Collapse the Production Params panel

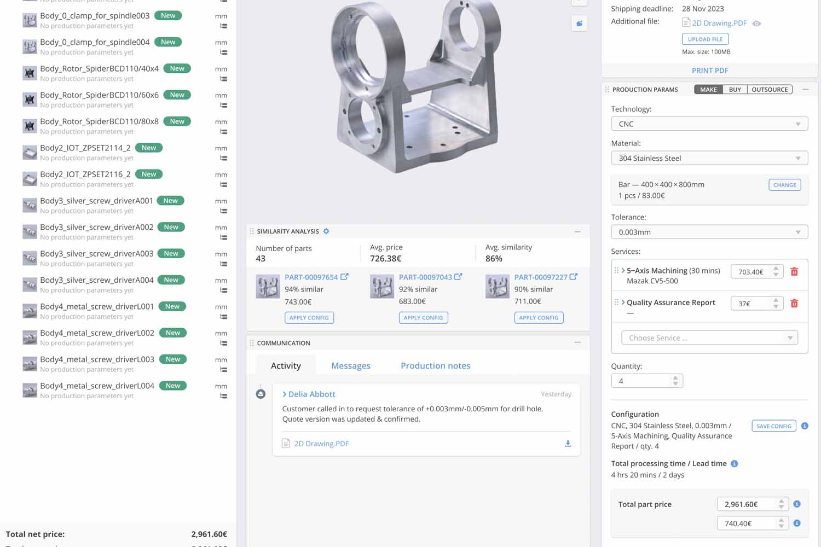[805, 89]
